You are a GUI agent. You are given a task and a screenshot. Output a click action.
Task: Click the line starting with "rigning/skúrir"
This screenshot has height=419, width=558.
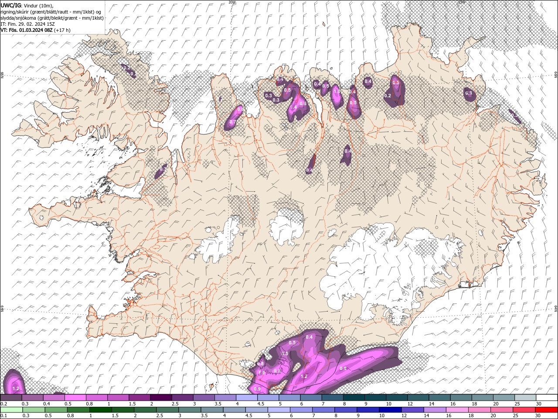51,12
